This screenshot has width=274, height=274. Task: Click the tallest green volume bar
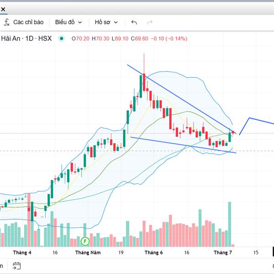coord(230,224)
